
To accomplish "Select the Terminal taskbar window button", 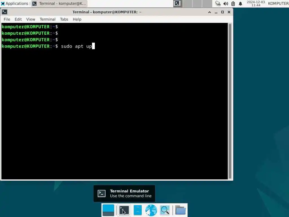I will (x=59, y=3).
